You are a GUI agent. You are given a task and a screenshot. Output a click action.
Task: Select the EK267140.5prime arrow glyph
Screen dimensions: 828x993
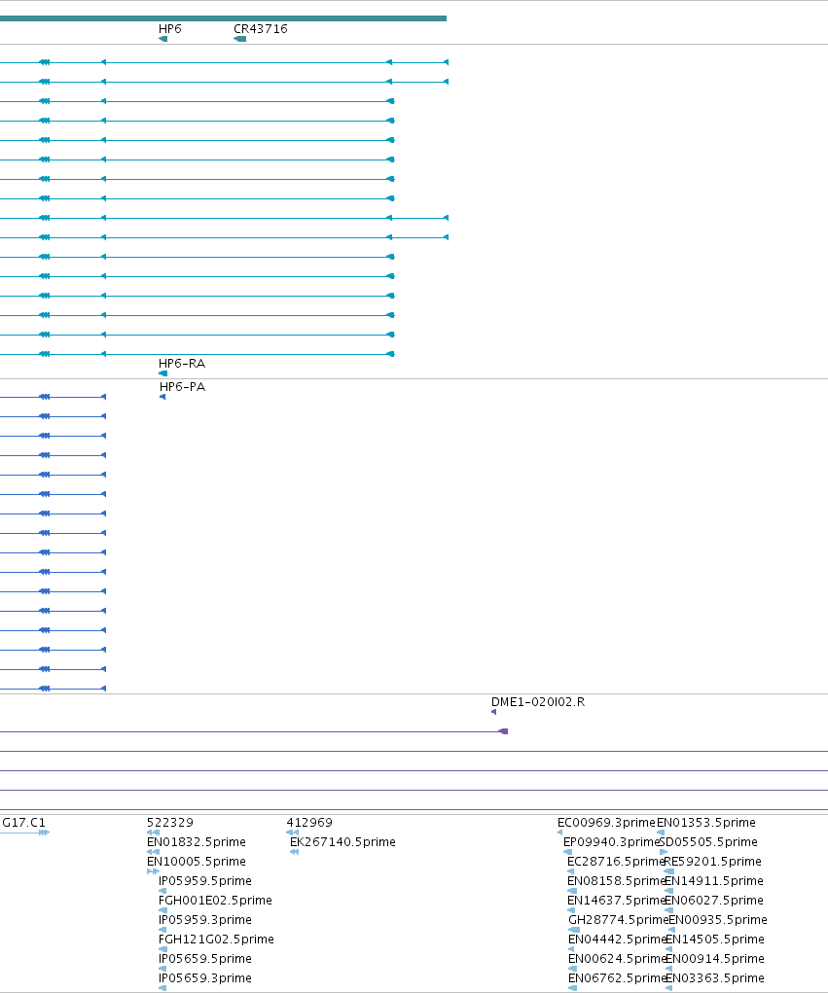point(294,852)
